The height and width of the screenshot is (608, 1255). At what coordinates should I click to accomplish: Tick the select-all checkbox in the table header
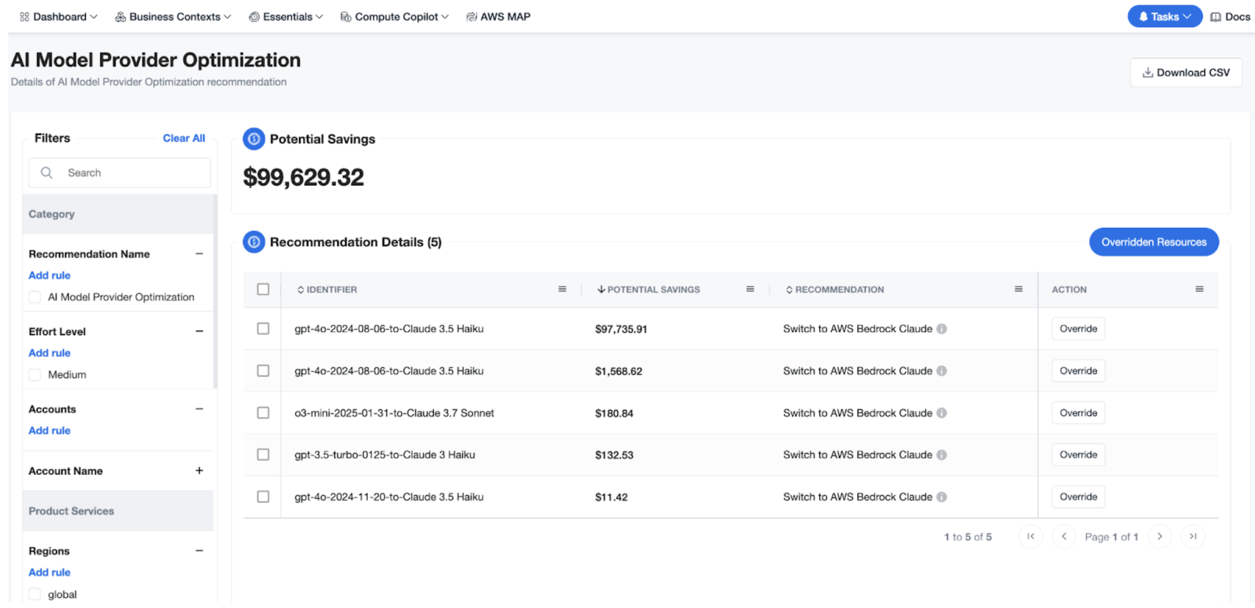[263, 289]
